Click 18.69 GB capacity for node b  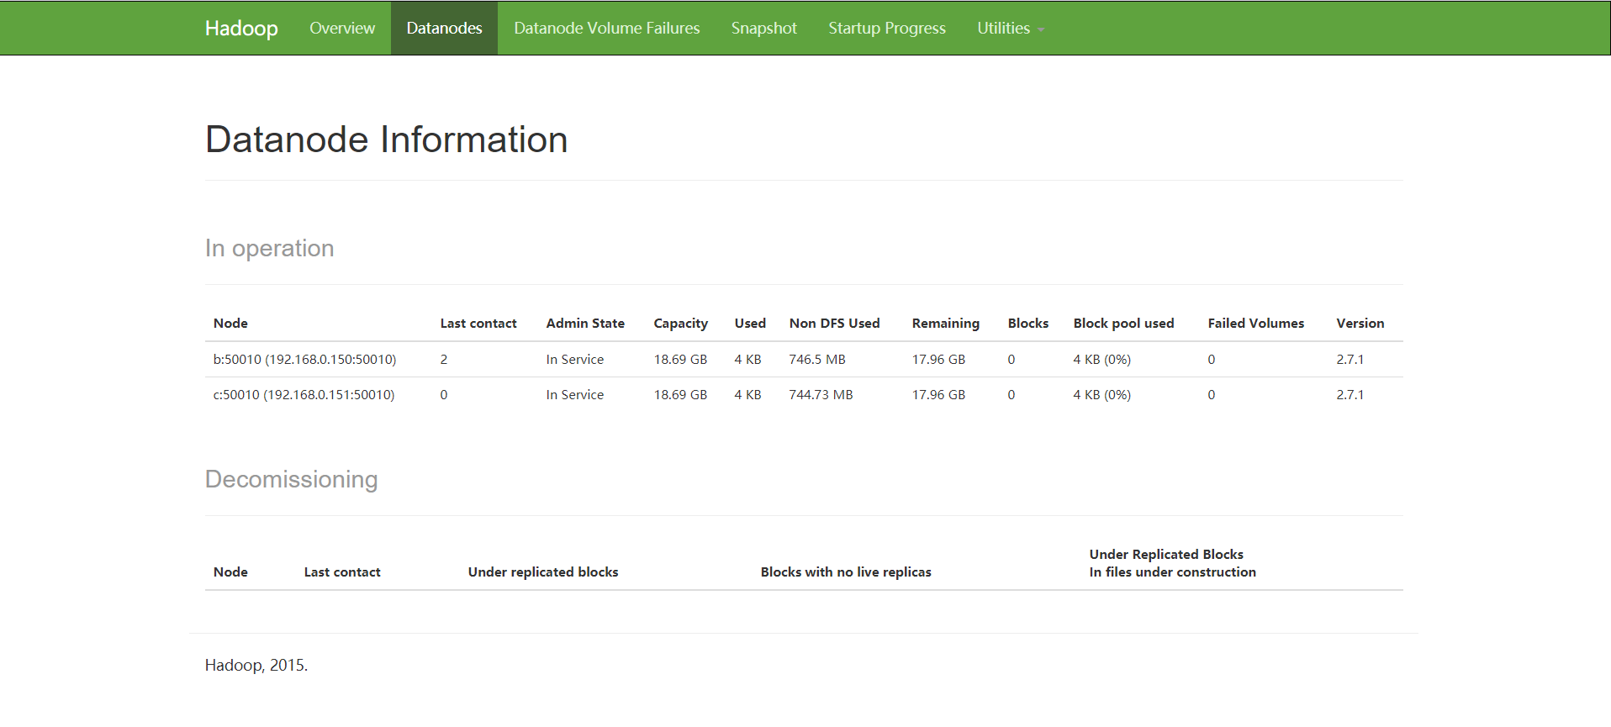681,359
